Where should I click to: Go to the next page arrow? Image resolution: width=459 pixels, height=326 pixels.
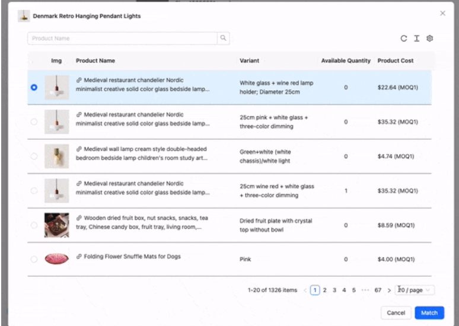pos(389,290)
